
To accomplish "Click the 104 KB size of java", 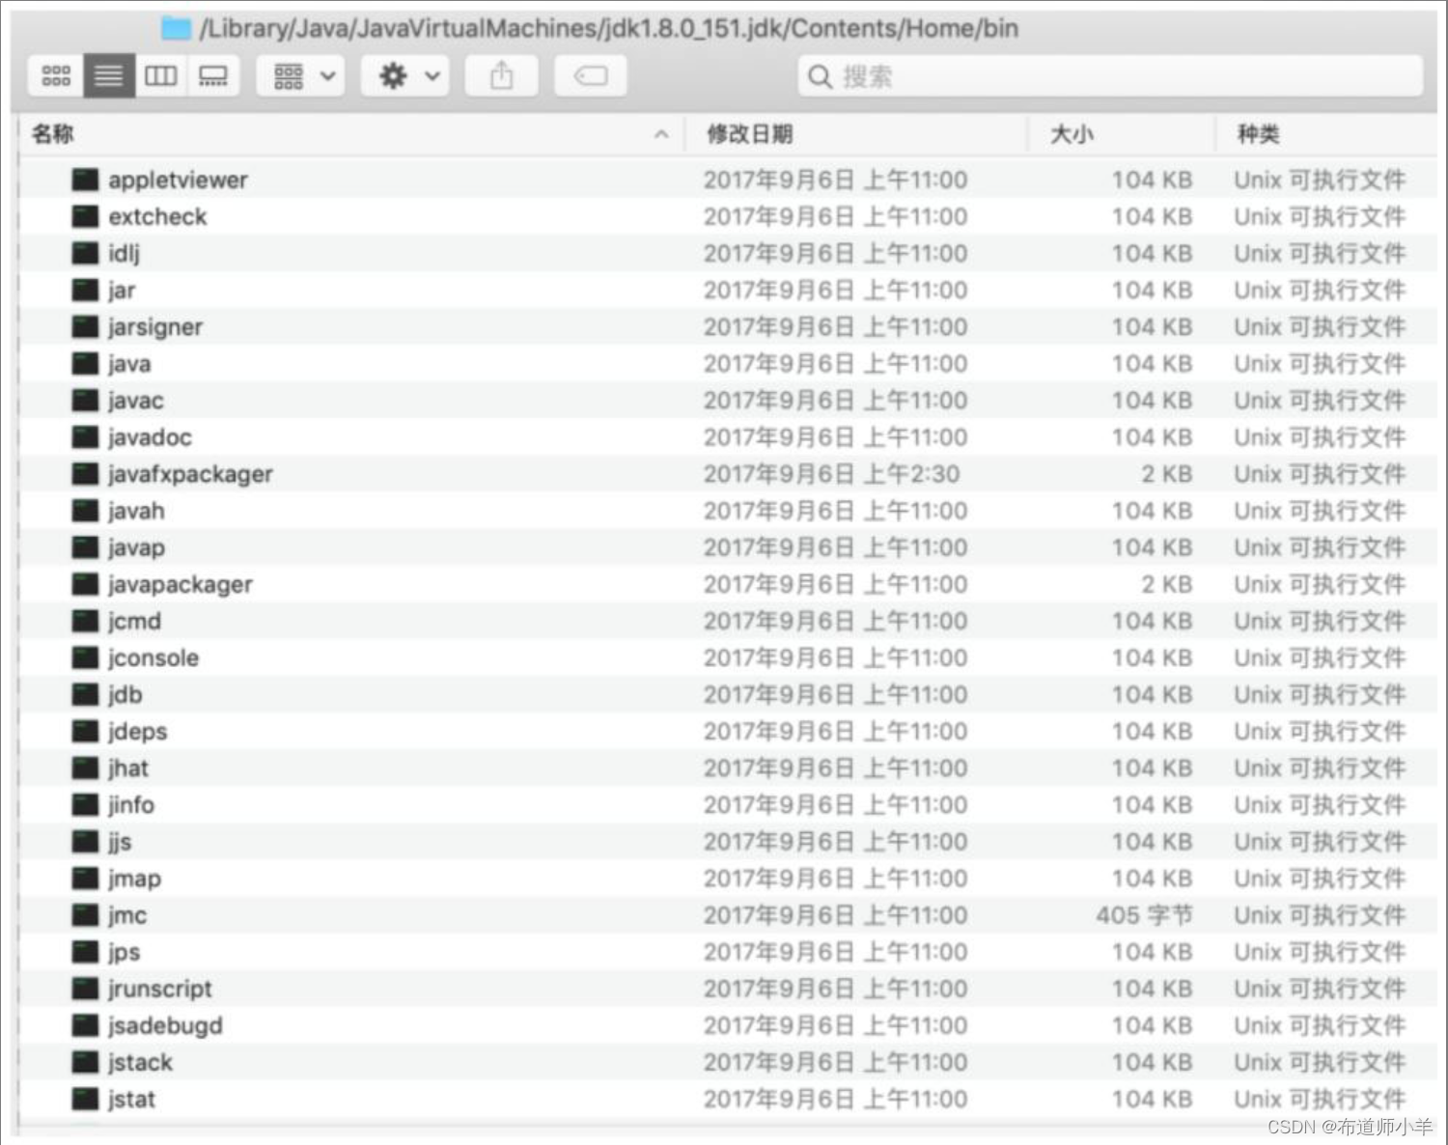I will click(x=1153, y=364).
